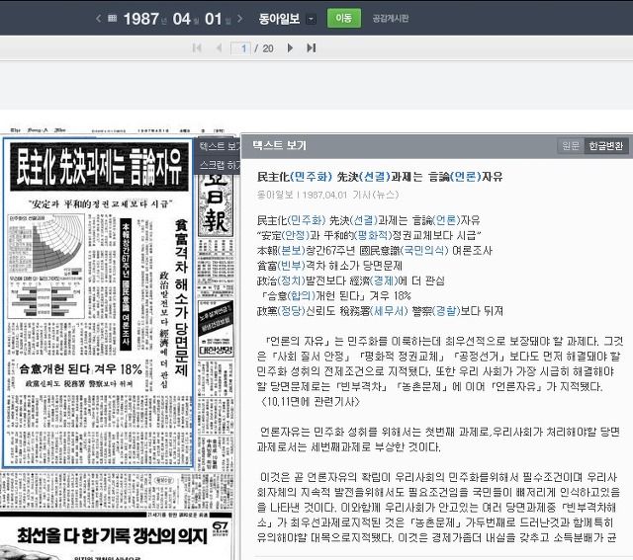
Task: Select the day 01 field
Action: pos(214,19)
